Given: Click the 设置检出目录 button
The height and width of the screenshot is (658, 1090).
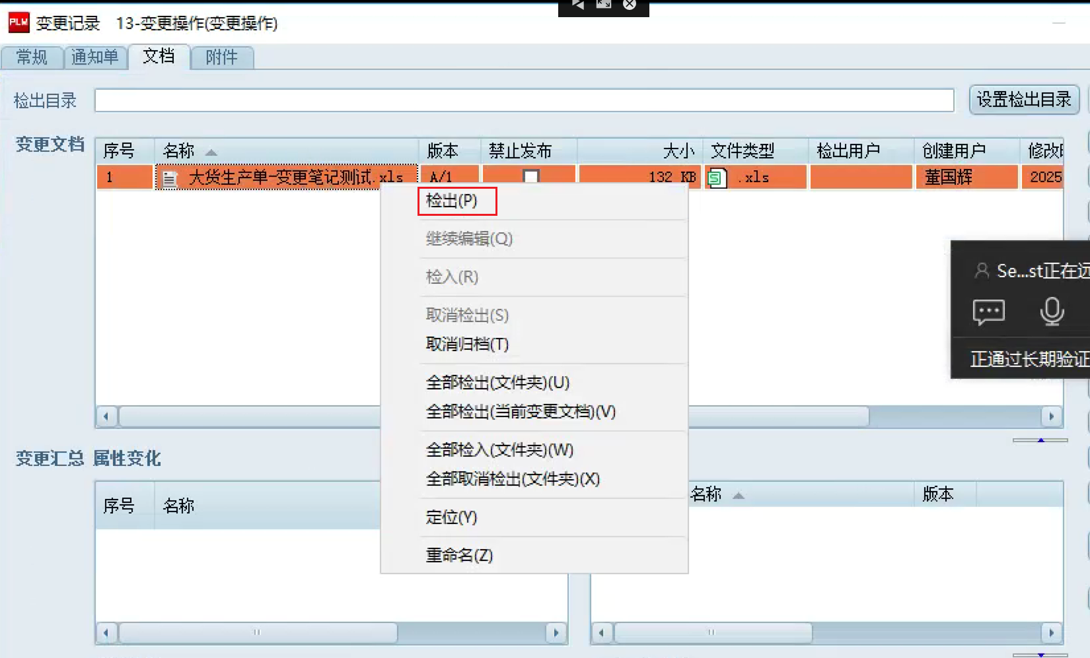Looking at the screenshot, I should tap(1024, 100).
